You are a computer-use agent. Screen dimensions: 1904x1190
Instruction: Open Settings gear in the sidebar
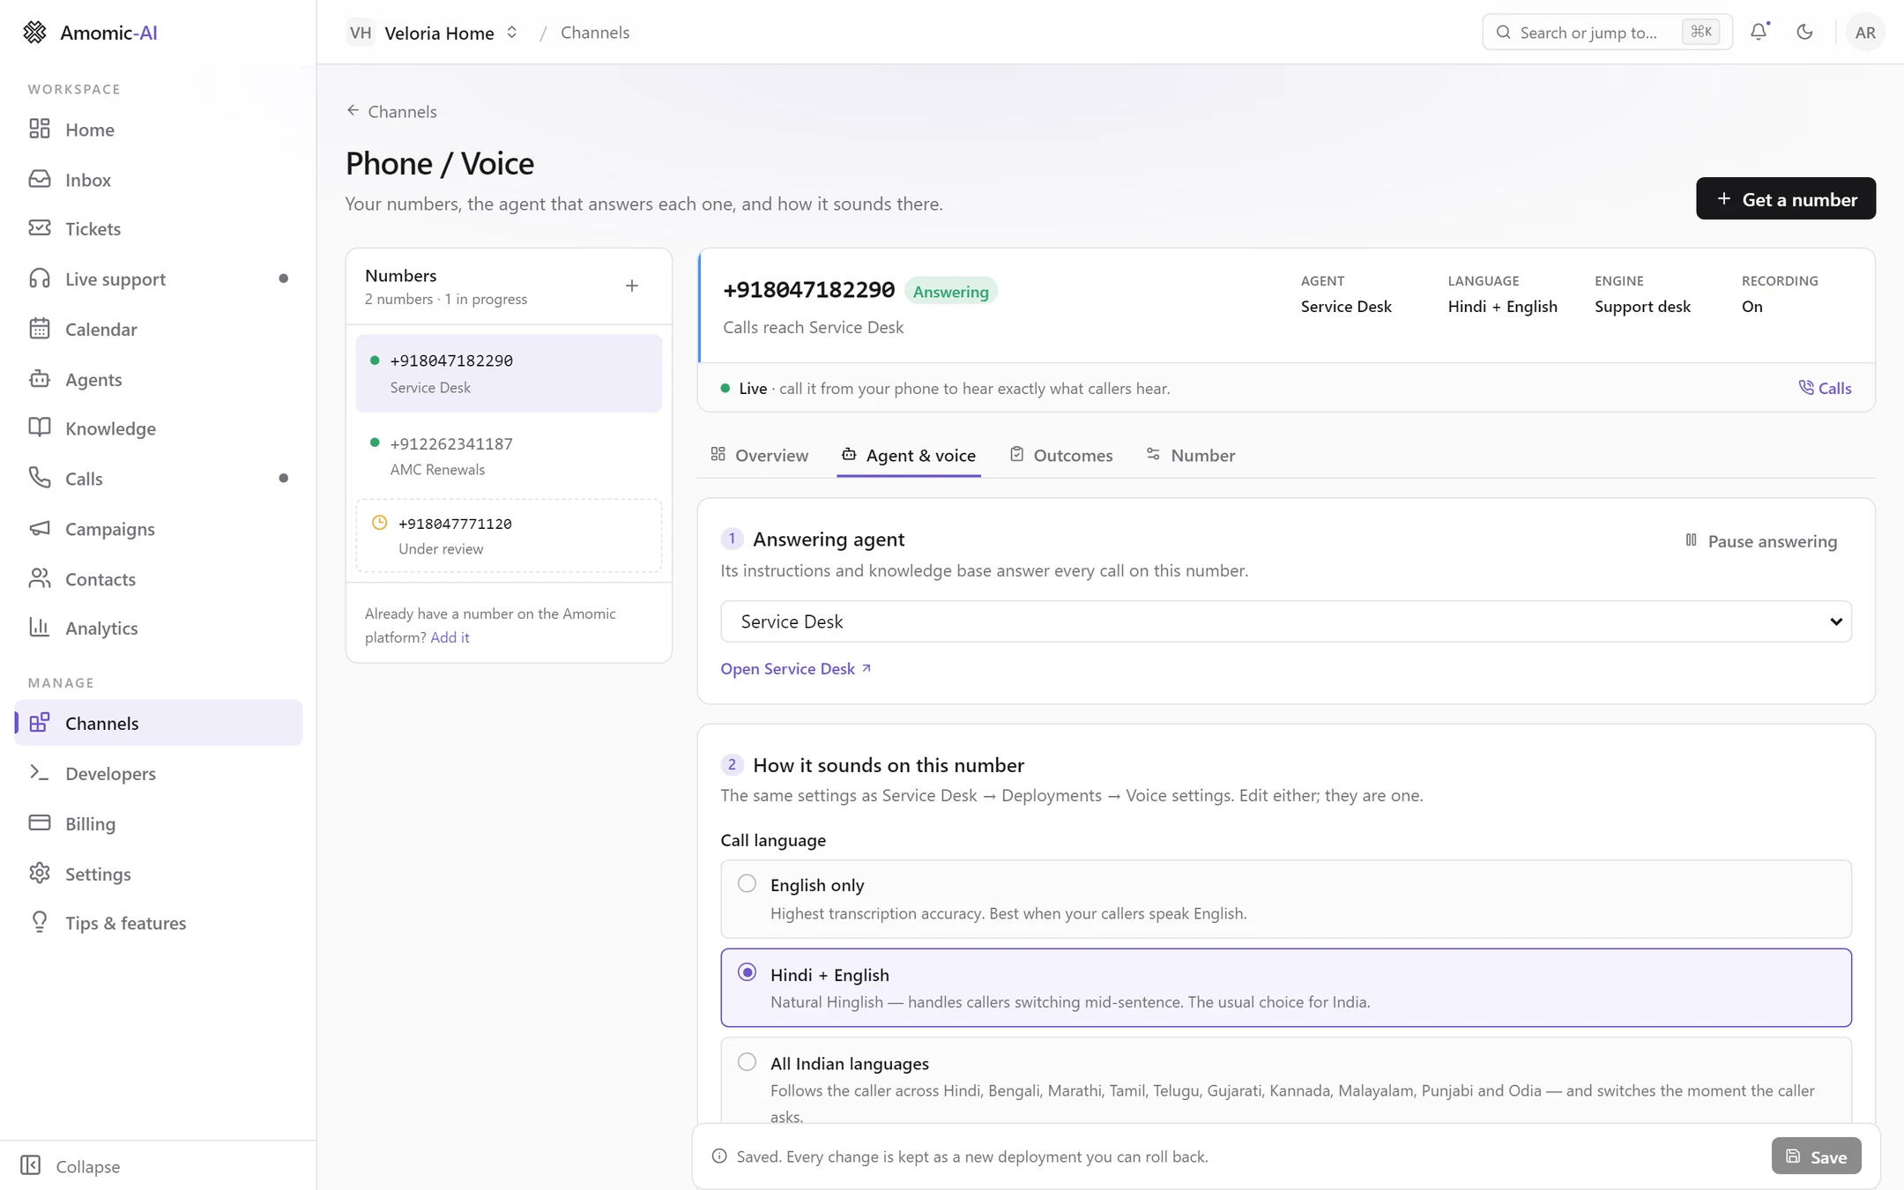(159, 874)
